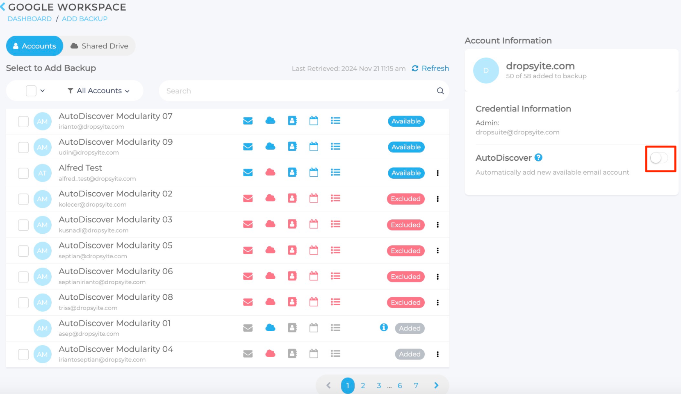Switch to the Shared Drive tab
This screenshot has width=681, height=394.
pos(99,46)
